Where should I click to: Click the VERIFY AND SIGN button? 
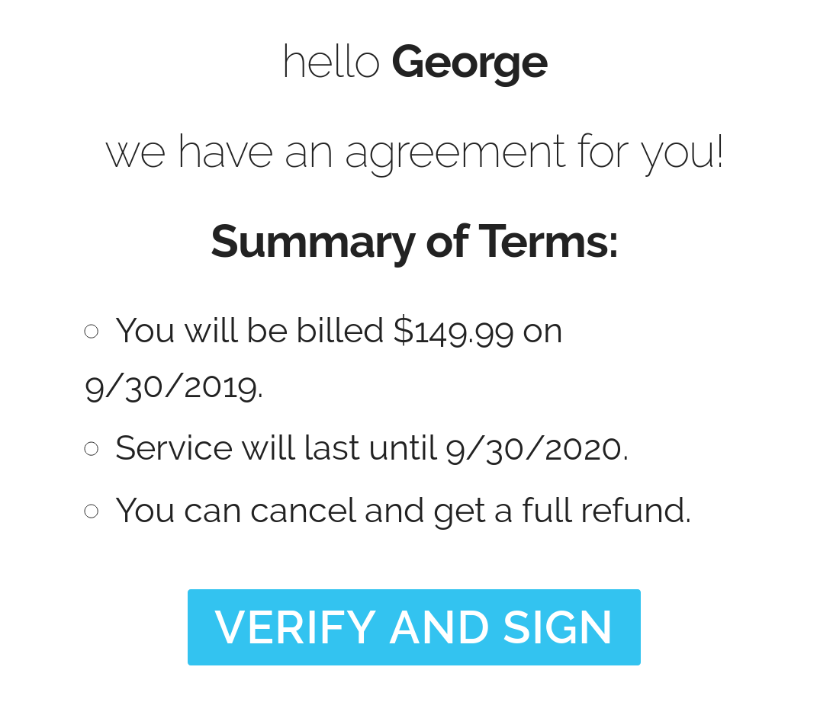click(x=414, y=627)
